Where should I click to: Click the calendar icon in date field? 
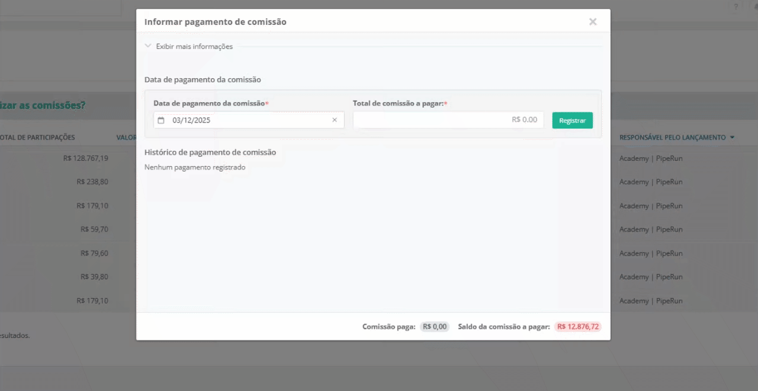coord(161,120)
